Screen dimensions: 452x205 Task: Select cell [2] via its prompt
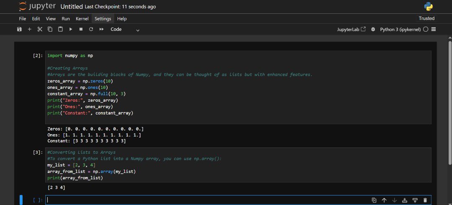click(x=38, y=55)
